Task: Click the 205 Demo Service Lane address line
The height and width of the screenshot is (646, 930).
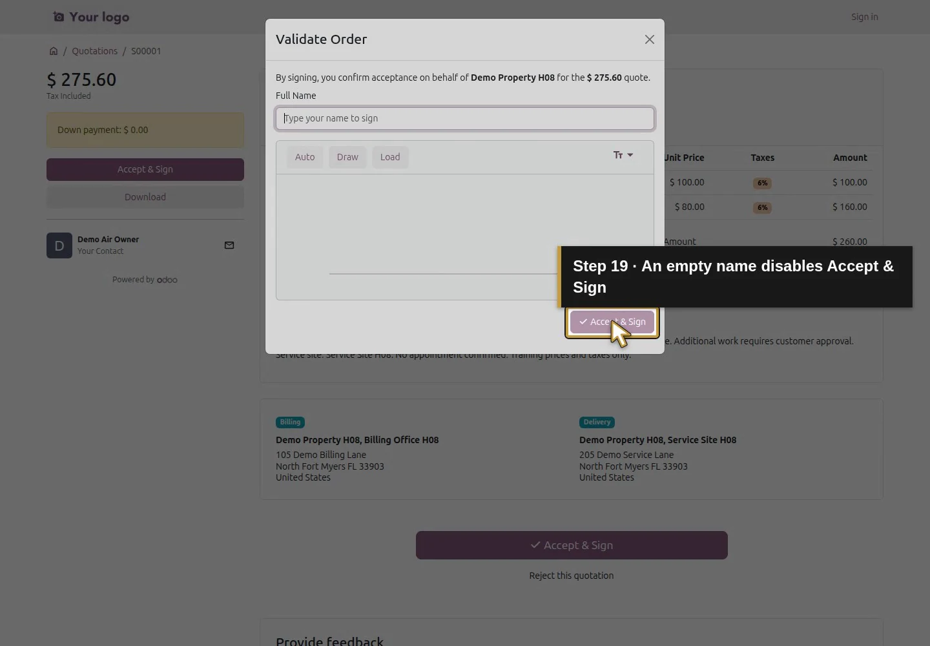Action: pos(626,455)
